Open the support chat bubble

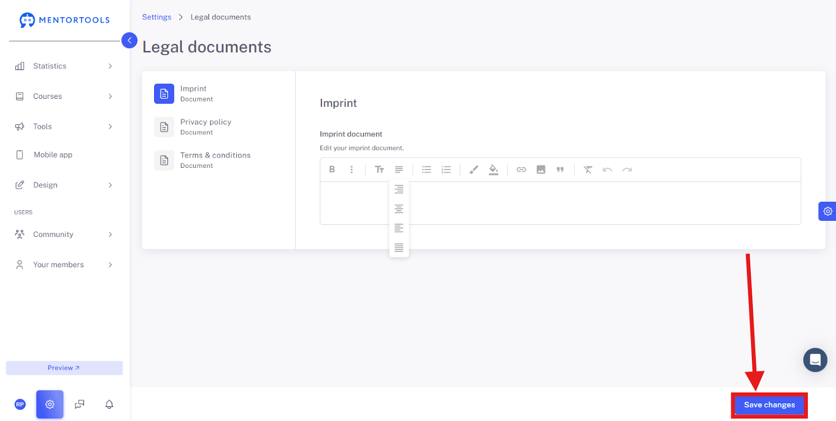pyautogui.click(x=815, y=360)
